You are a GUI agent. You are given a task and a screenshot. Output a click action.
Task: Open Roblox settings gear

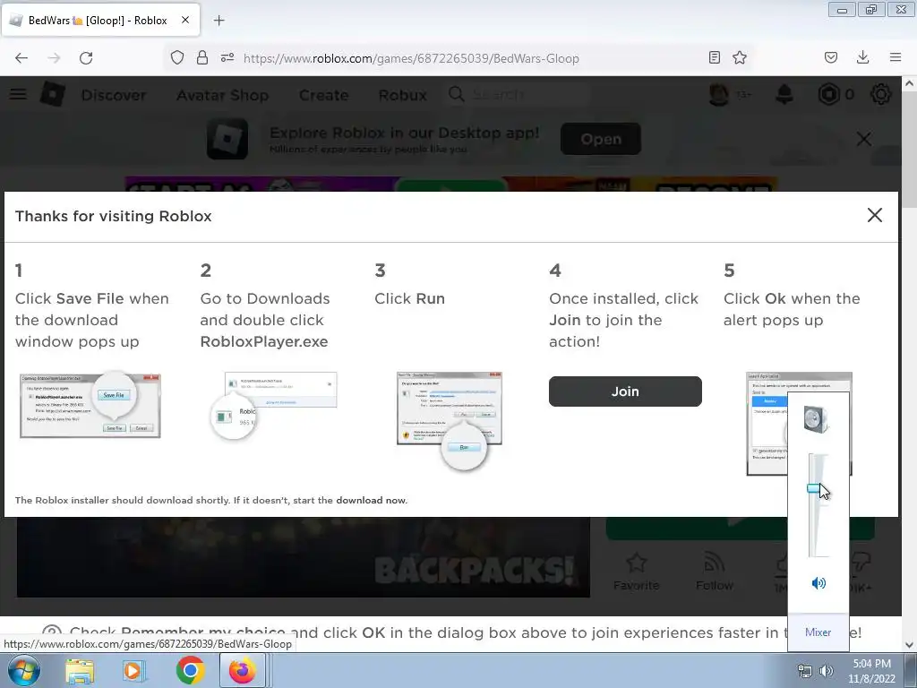[x=880, y=94]
